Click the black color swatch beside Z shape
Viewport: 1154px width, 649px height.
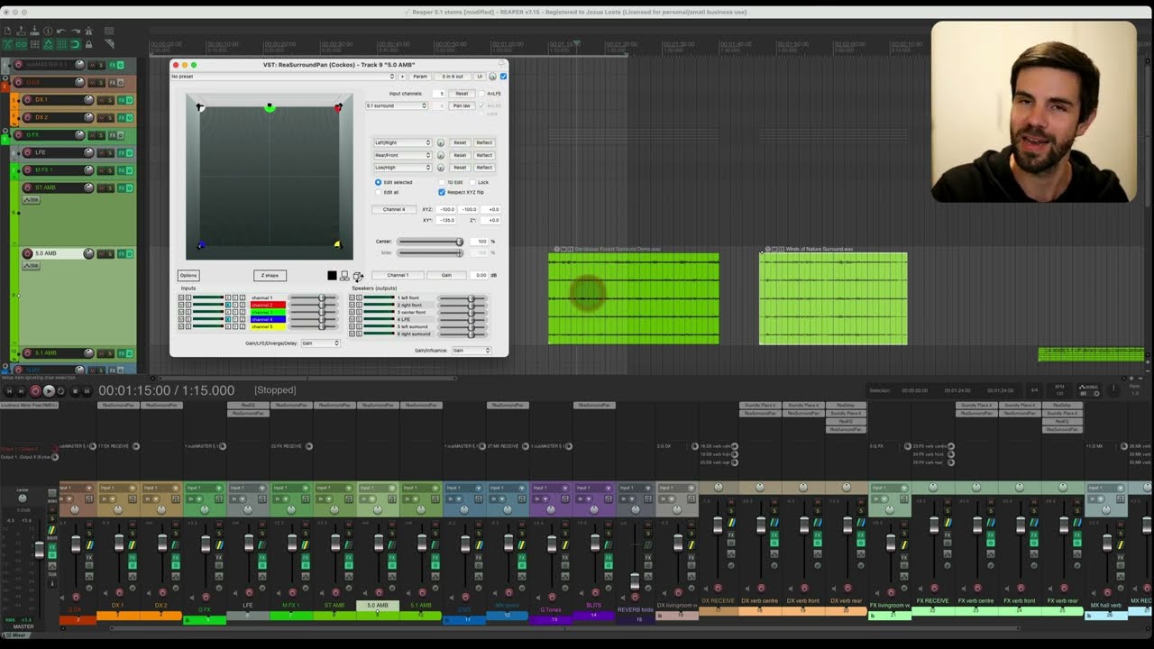pyautogui.click(x=332, y=276)
